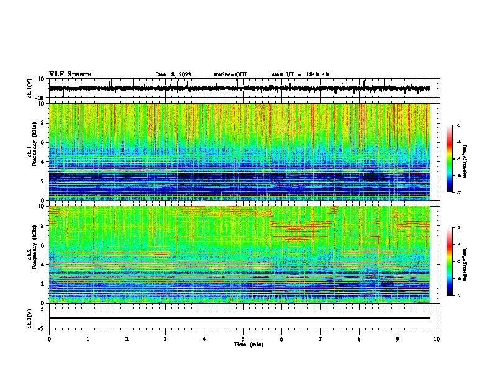Click the ch.3(V) axis label
492x380 pixels.
(29, 319)
